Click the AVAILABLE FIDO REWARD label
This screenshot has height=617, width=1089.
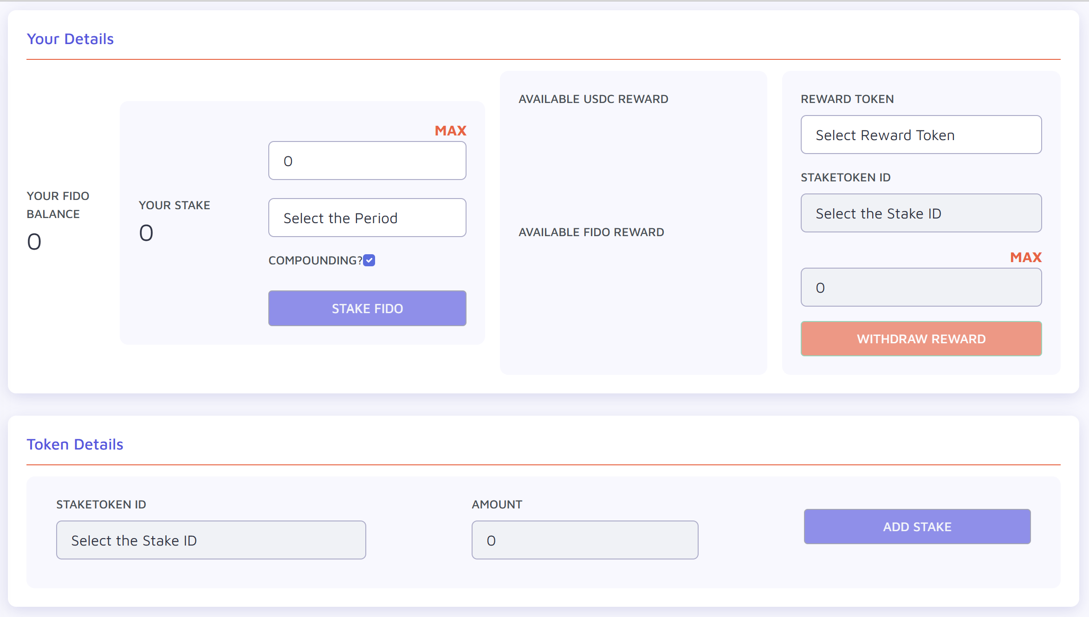[591, 232]
